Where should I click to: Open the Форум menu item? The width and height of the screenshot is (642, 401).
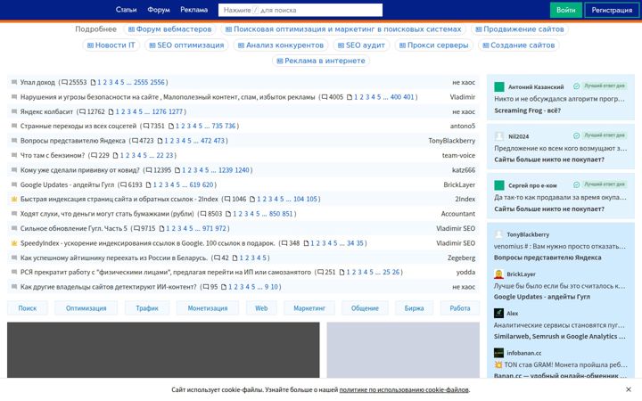(159, 10)
